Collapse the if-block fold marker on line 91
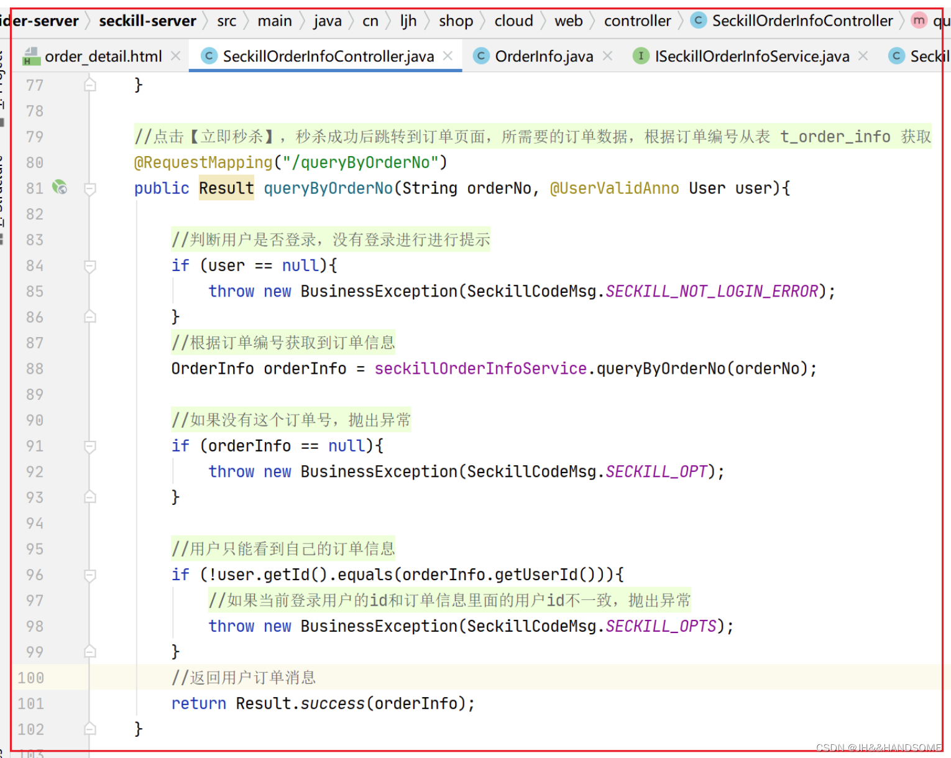This screenshot has width=951, height=758. coord(90,446)
